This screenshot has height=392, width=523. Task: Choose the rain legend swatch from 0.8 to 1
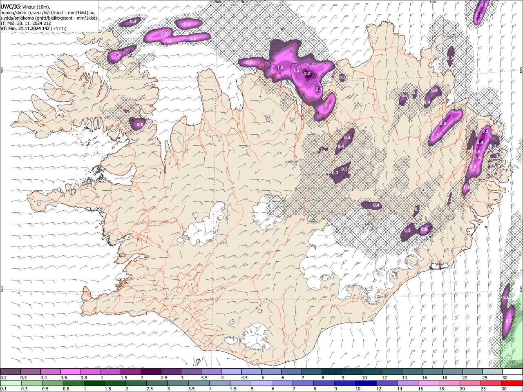(x=73, y=383)
